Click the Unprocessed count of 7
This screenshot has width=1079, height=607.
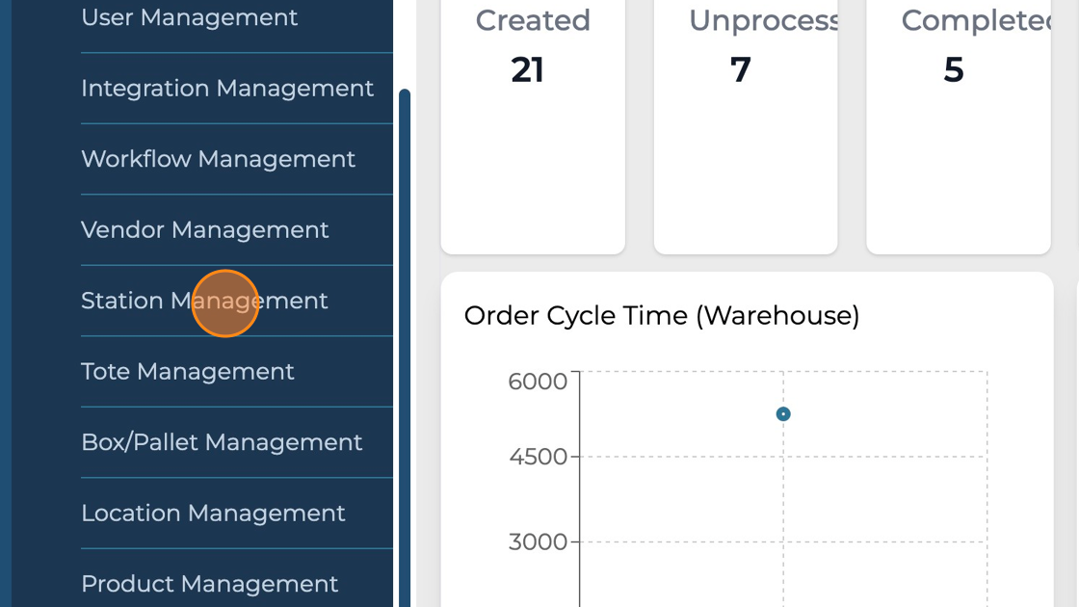tap(740, 70)
